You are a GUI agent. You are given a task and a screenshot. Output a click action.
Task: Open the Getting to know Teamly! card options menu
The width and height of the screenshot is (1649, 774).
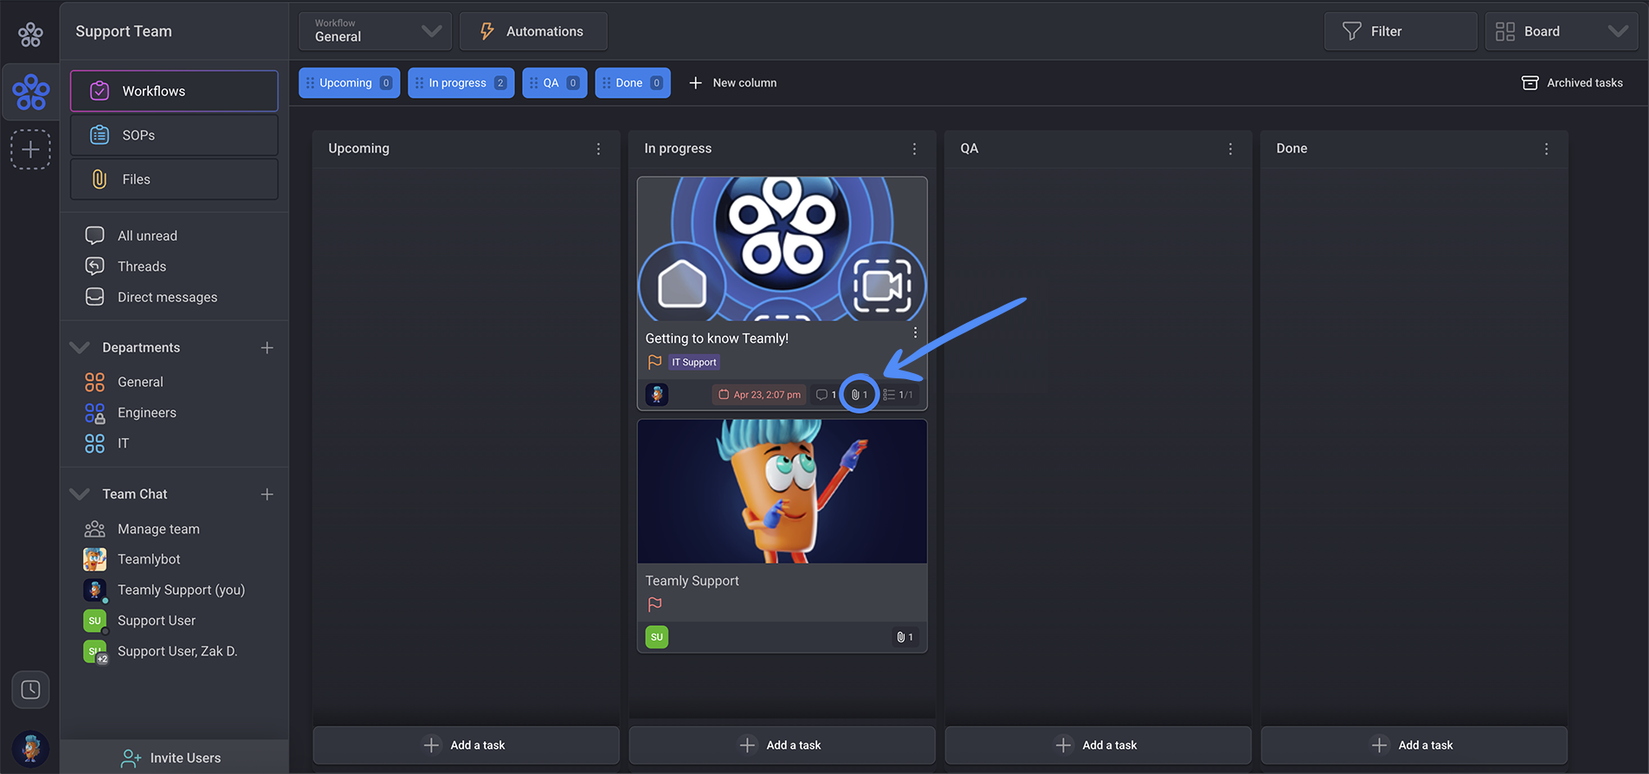click(915, 332)
